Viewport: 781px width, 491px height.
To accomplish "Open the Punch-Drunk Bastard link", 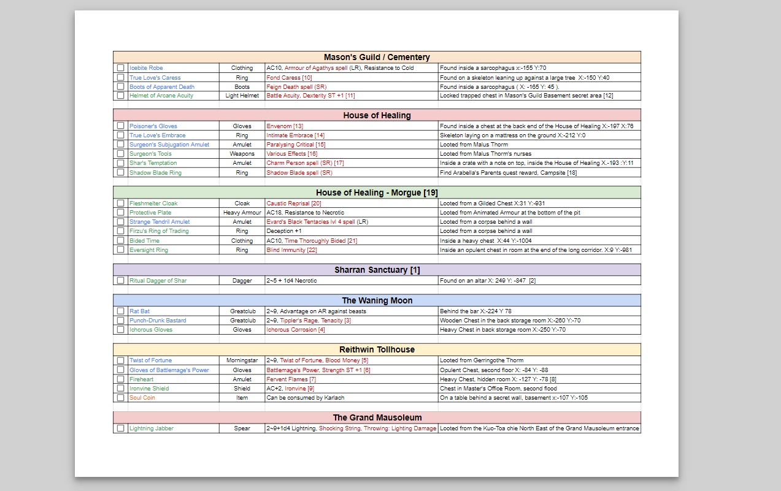I will coord(158,321).
